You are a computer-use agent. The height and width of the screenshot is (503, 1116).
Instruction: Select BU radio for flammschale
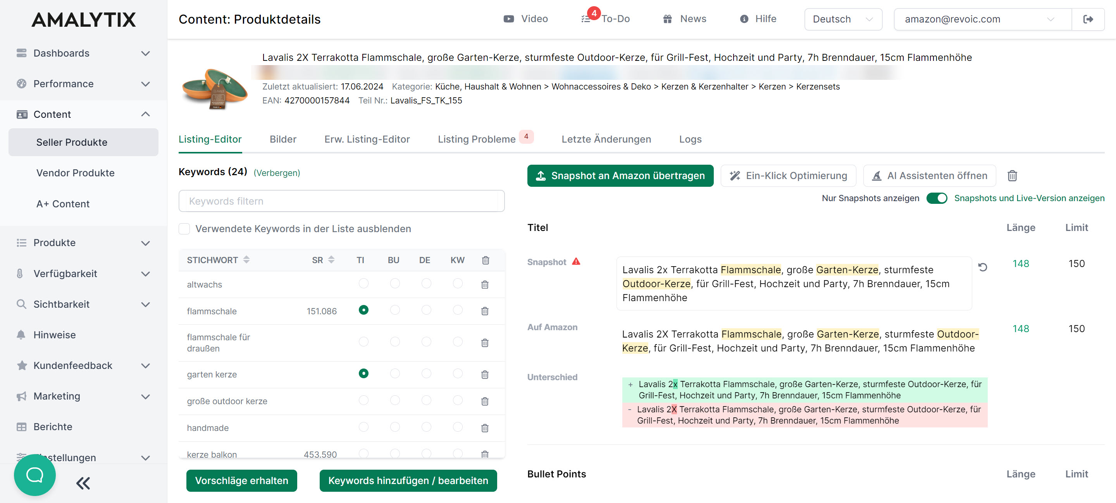click(395, 309)
